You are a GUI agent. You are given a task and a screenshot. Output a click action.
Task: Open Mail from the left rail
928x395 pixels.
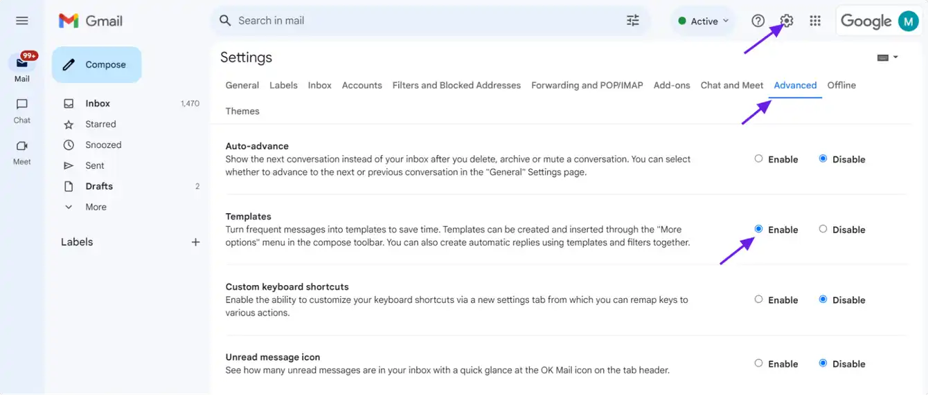tap(22, 67)
